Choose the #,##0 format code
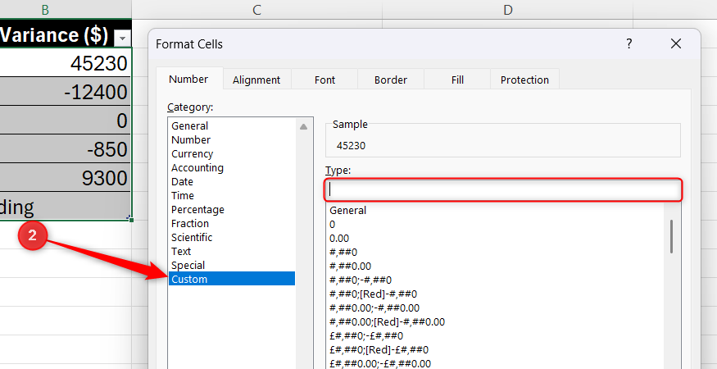The height and width of the screenshot is (369, 717). tap(497, 253)
